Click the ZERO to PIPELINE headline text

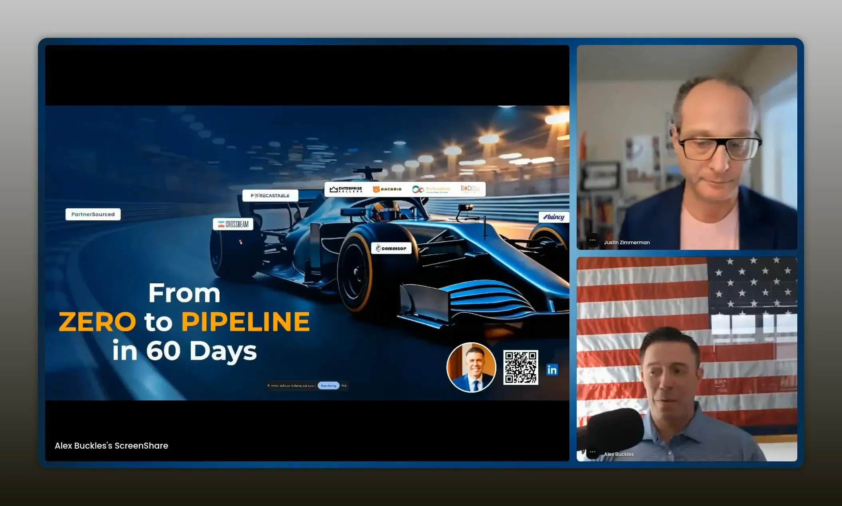[184, 322]
